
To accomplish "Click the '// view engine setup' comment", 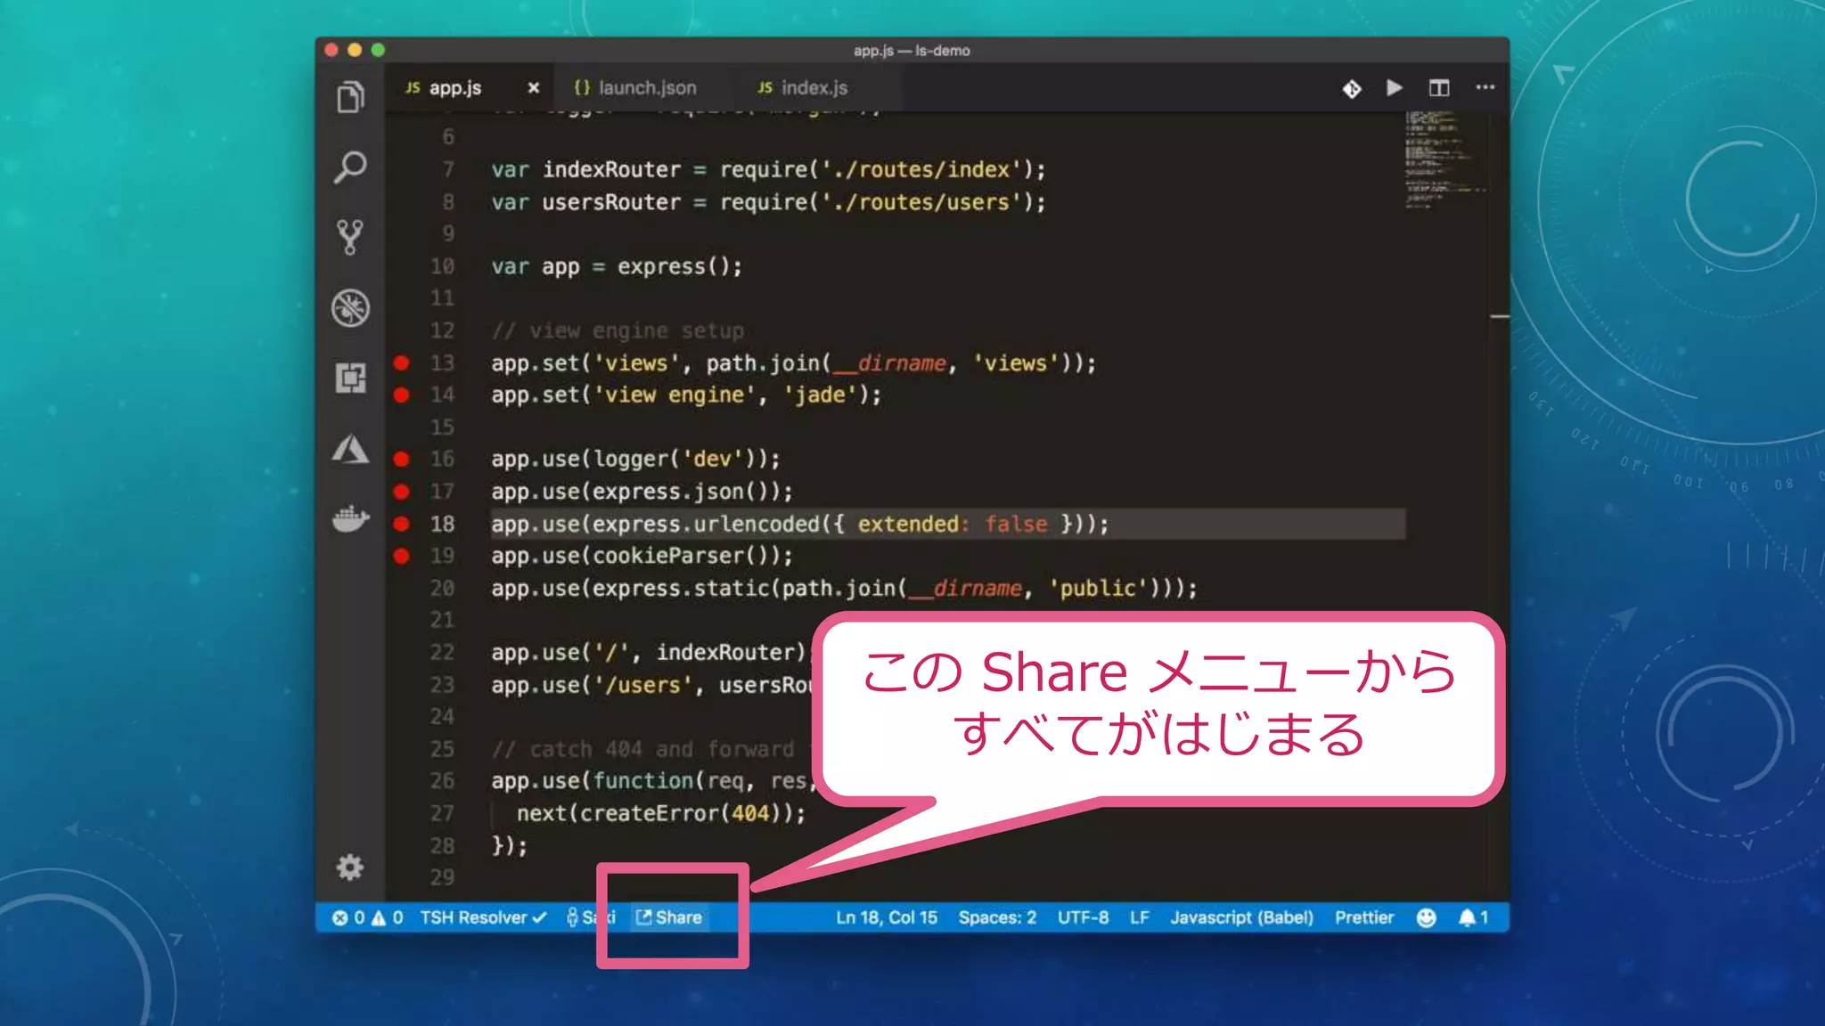I will point(618,330).
